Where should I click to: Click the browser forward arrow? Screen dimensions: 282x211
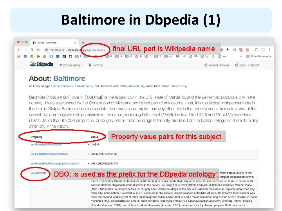[x=25, y=50]
